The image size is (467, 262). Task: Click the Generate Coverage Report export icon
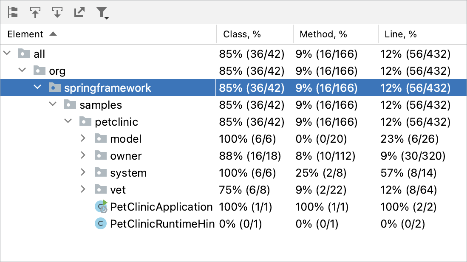point(79,12)
